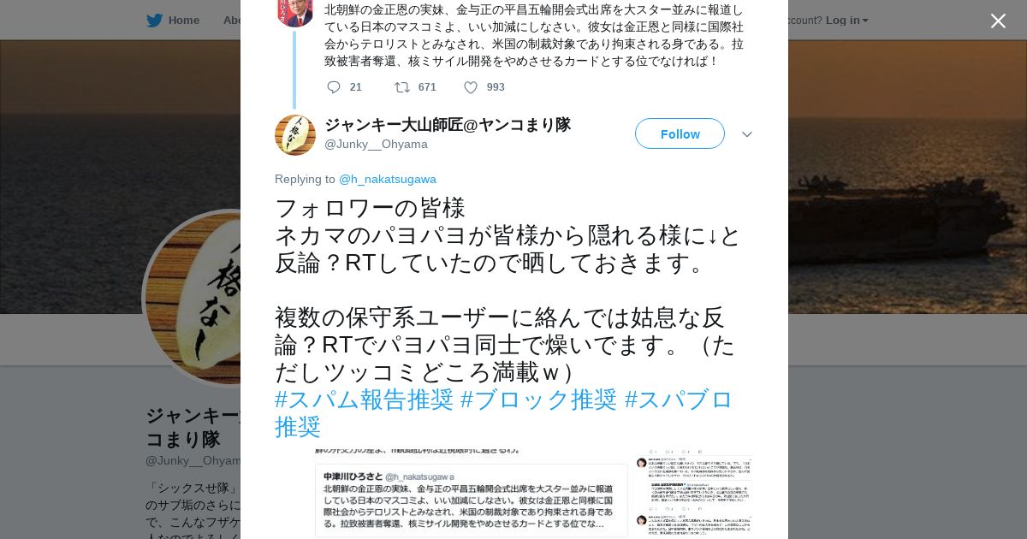Click the top tweet author's avatar
Screen dimensions: 1027x539
[295, 13]
